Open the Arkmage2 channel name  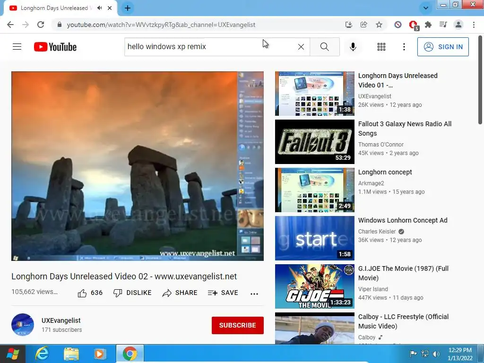tap(371, 183)
